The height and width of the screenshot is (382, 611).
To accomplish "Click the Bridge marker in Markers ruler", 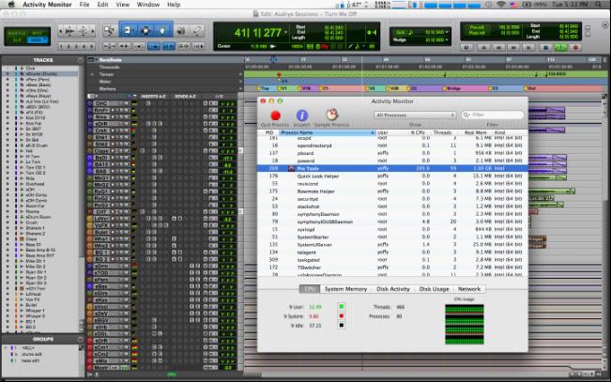I will [x=453, y=88].
